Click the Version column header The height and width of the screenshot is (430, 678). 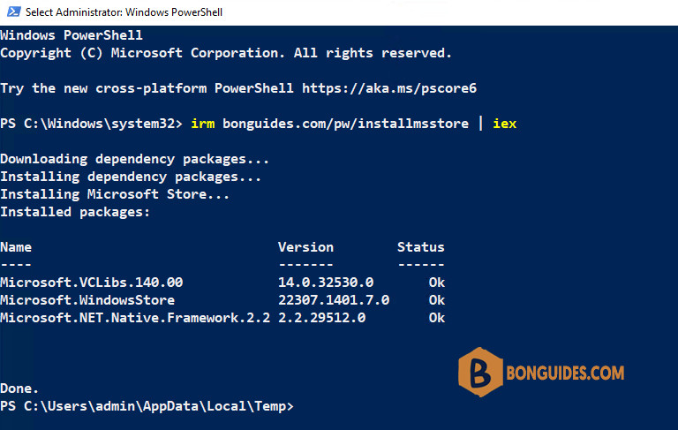coord(305,247)
